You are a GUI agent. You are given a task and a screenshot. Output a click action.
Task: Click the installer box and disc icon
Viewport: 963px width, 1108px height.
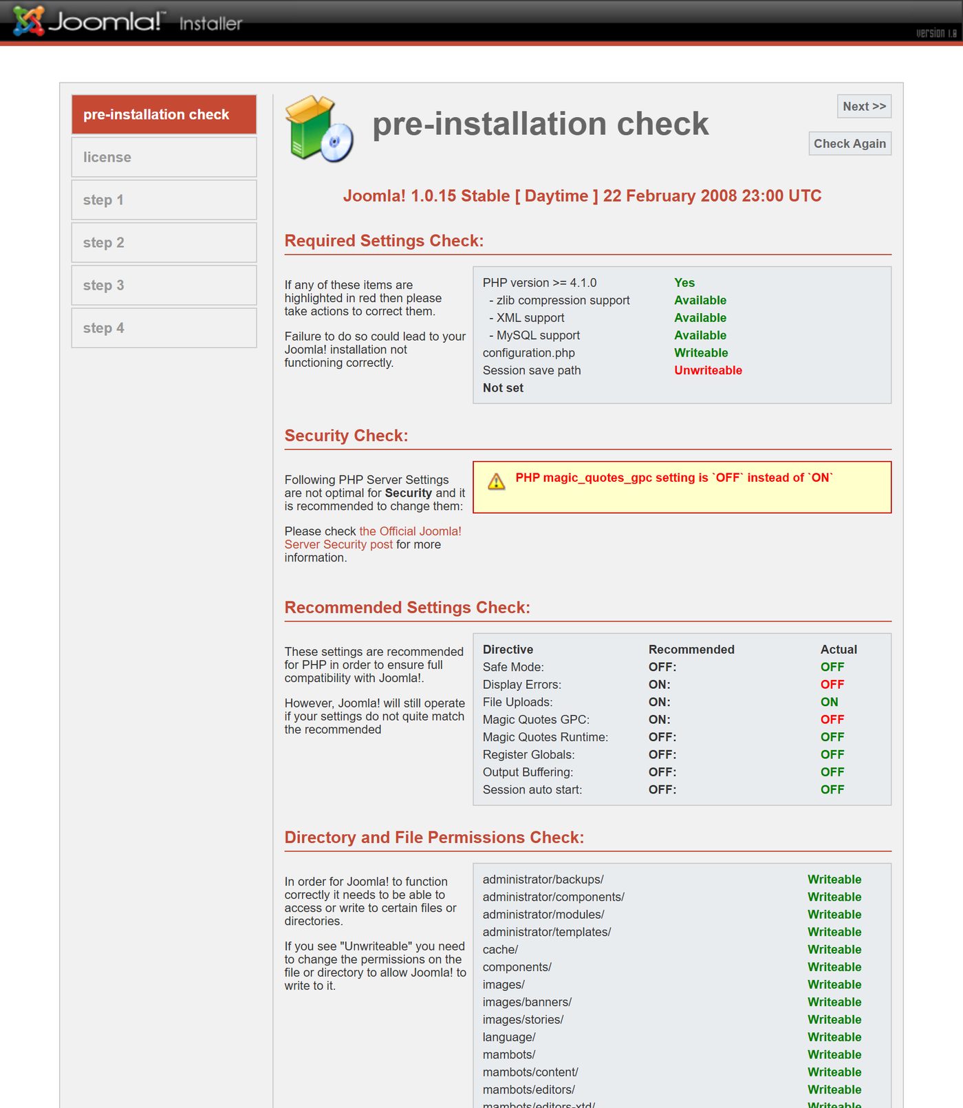320,129
